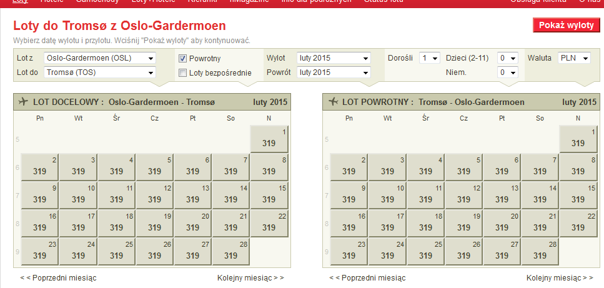Choose February 3 in the return calendar
604x288 pixels.
[x=387, y=167]
